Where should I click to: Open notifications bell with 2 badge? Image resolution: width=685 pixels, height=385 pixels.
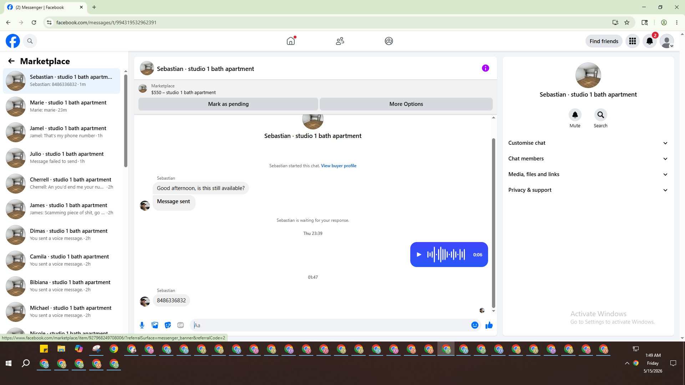[x=650, y=41]
